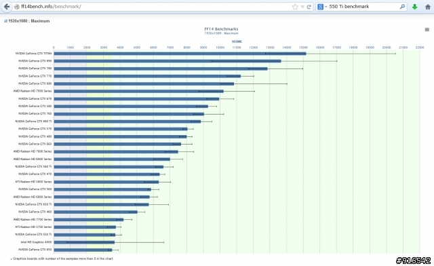Click the '1920x1080 : Maximum' section heading
The width and height of the screenshot is (434, 266).
29,21
